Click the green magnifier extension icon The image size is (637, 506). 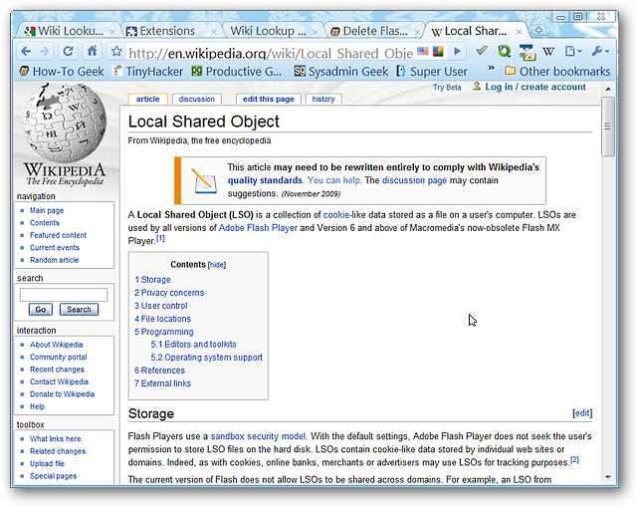(504, 51)
